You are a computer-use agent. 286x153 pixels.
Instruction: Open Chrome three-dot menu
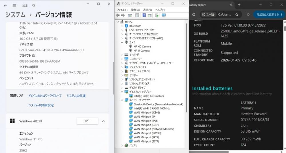tap(282, 14)
